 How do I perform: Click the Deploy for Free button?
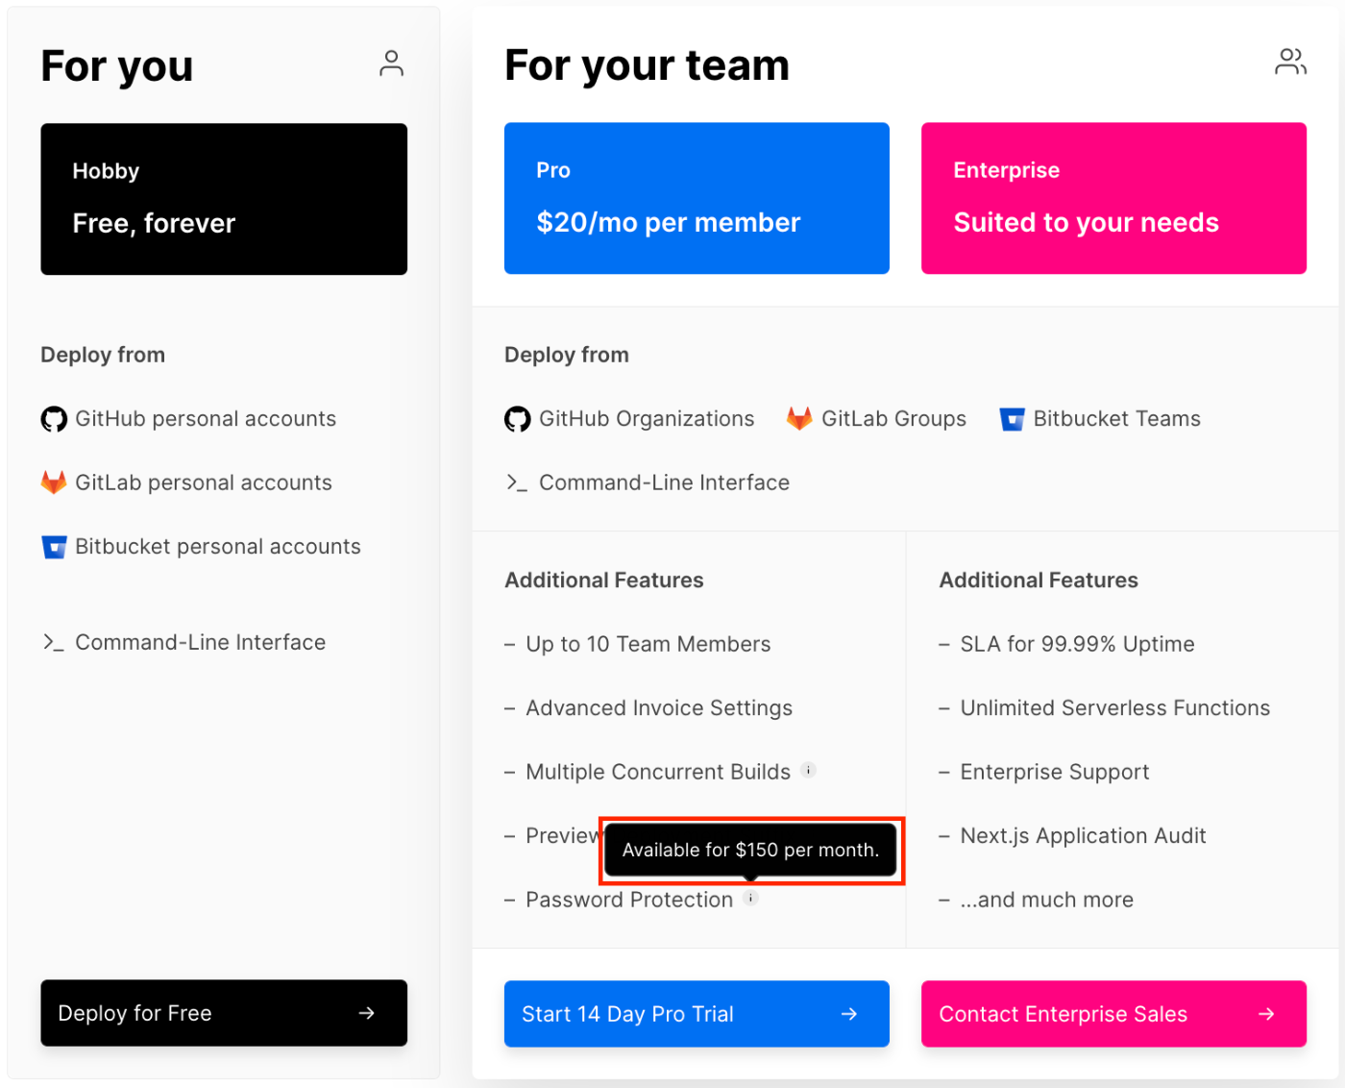[224, 1013]
